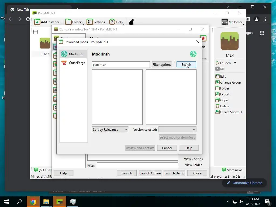Click Export in the instance side panel
This screenshot has width=276, height=207.
coord(222,94)
